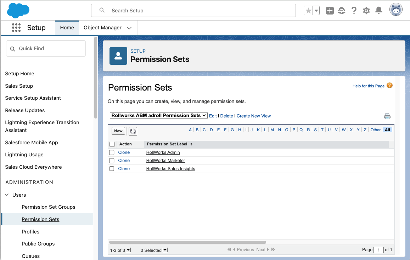Click the New permission set button
Image resolution: width=410 pixels, height=260 pixels.
pyautogui.click(x=118, y=131)
